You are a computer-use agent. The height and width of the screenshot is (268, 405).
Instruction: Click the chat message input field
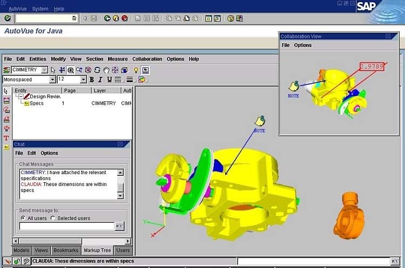pyautogui.click(x=66, y=226)
